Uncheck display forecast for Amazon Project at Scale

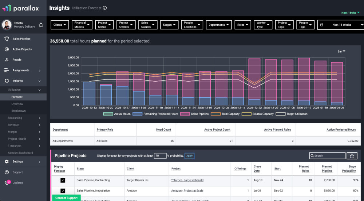point(63,191)
